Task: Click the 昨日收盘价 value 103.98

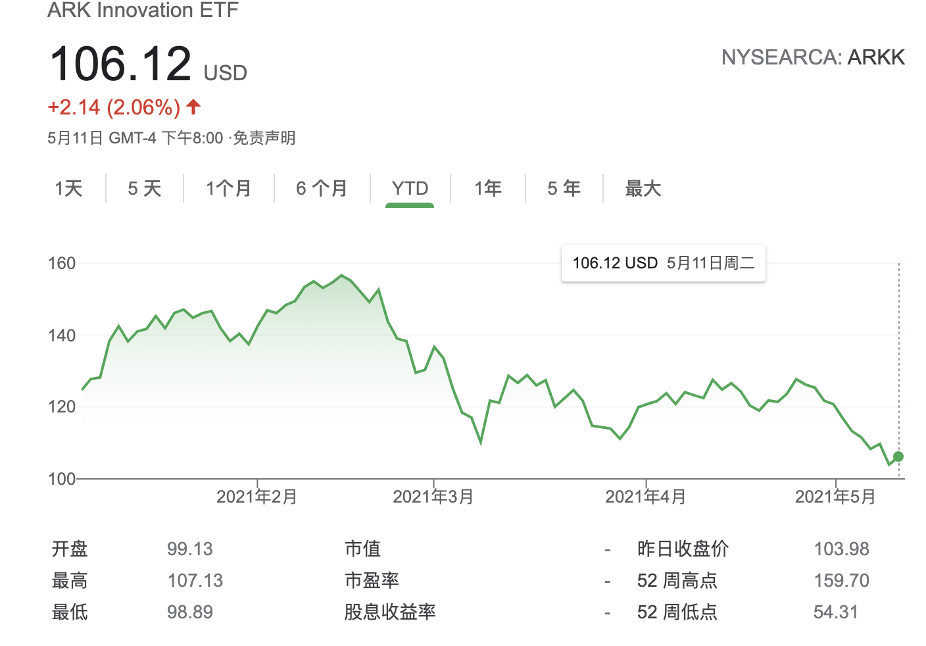Action: pyautogui.click(x=841, y=549)
